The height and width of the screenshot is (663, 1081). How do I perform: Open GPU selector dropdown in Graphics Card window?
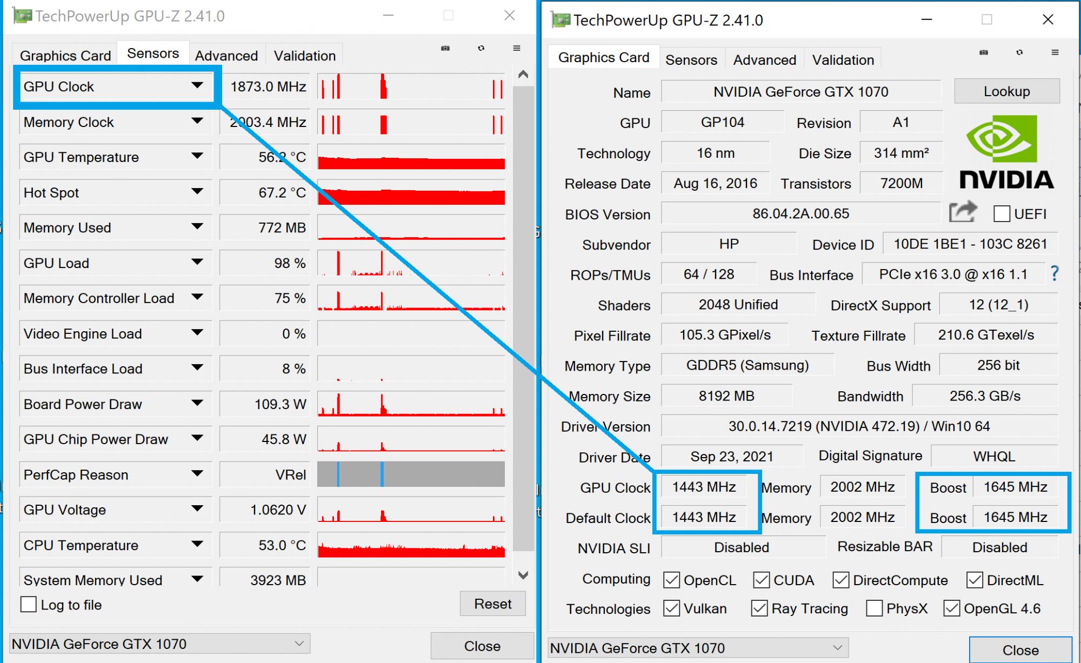click(698, 647)
